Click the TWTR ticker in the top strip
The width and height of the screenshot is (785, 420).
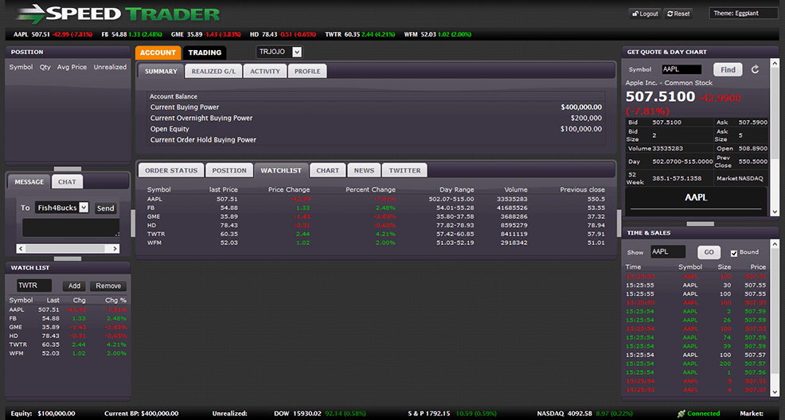[x=360, y=34]
